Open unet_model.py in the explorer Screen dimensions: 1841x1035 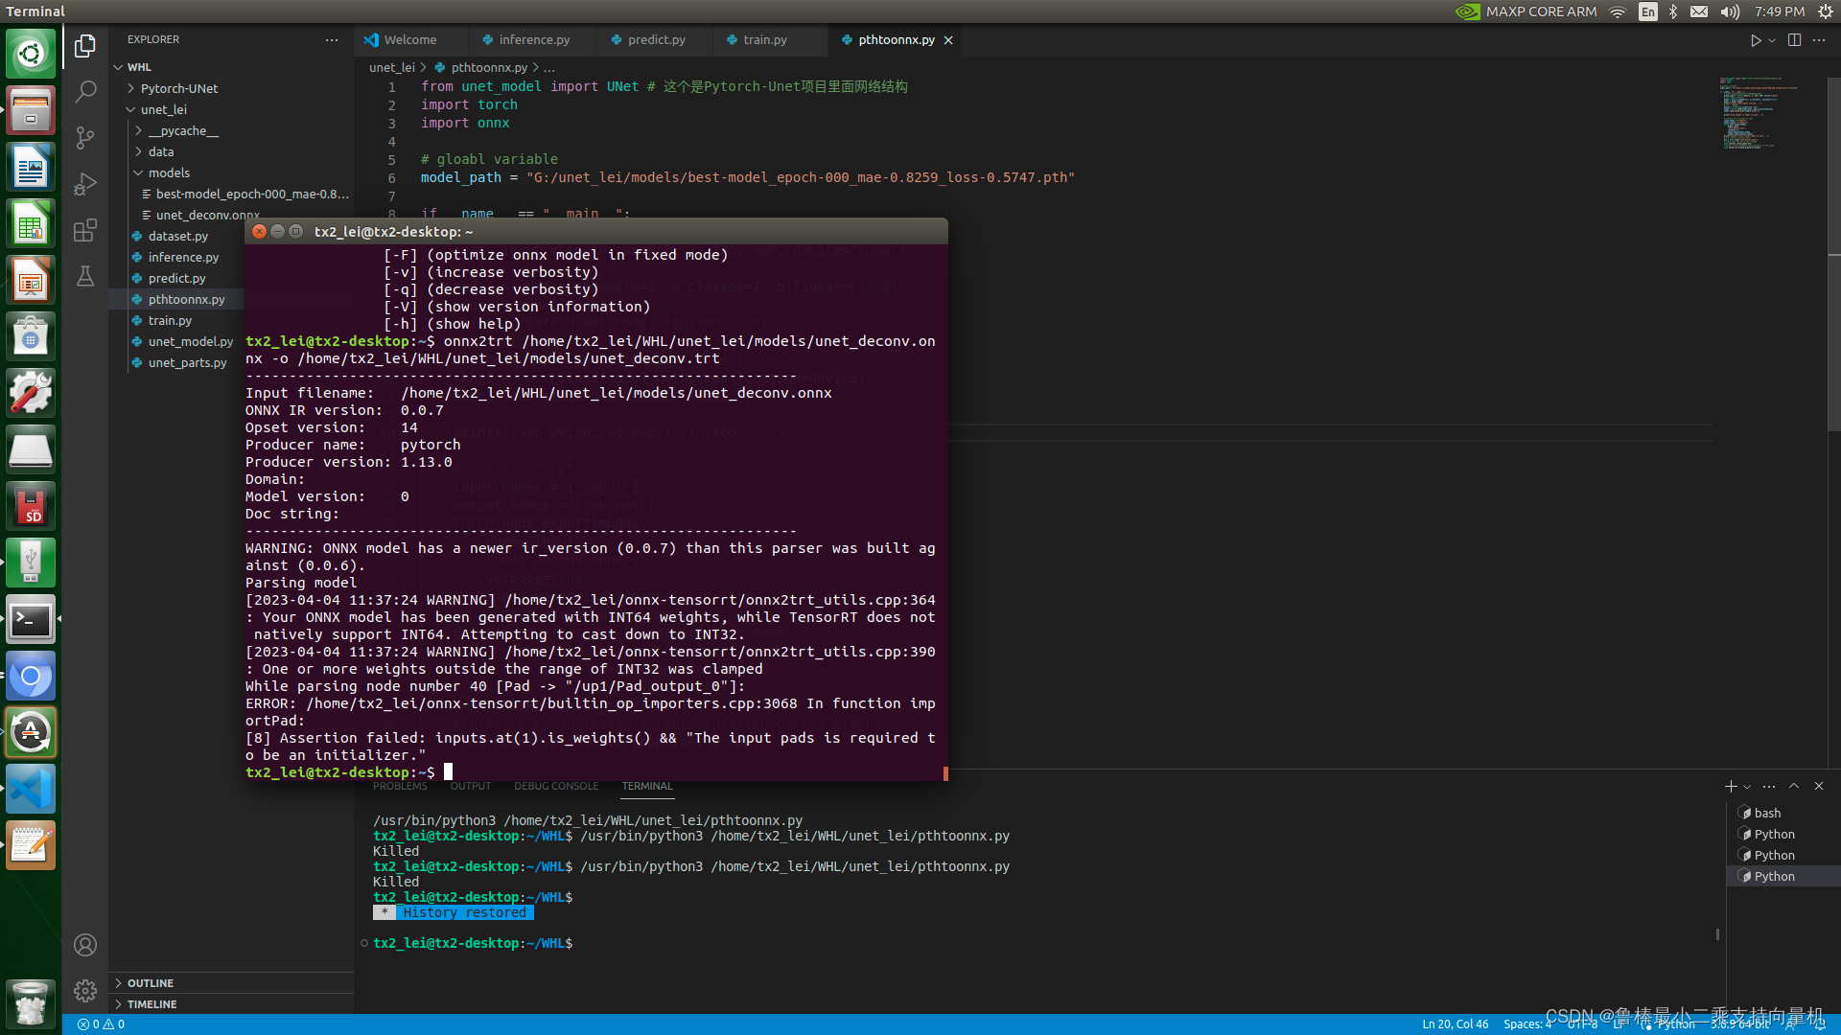coord(190,341)
